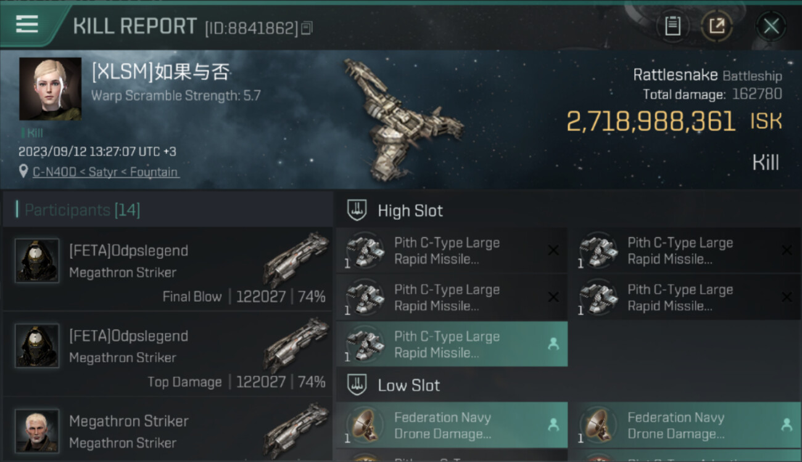Open first Odpslegend Final Blow entry

click(167, 269)
